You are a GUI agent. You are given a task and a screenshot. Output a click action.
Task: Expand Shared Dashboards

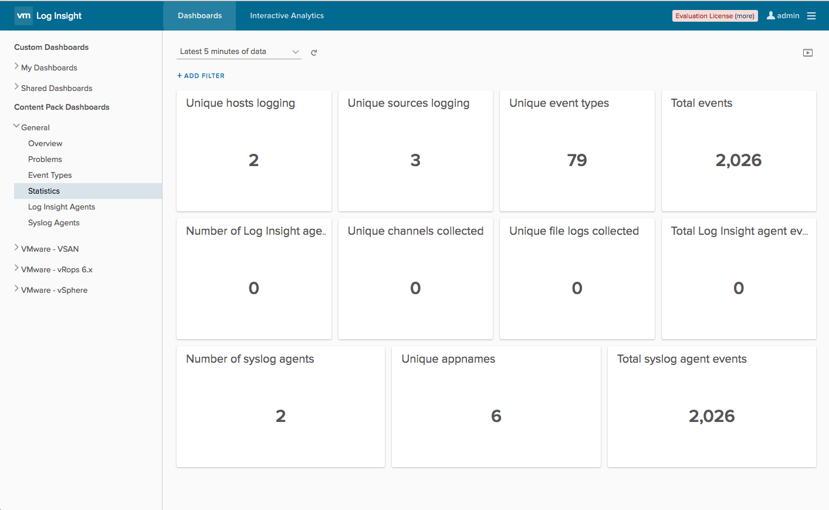(16, 87)
